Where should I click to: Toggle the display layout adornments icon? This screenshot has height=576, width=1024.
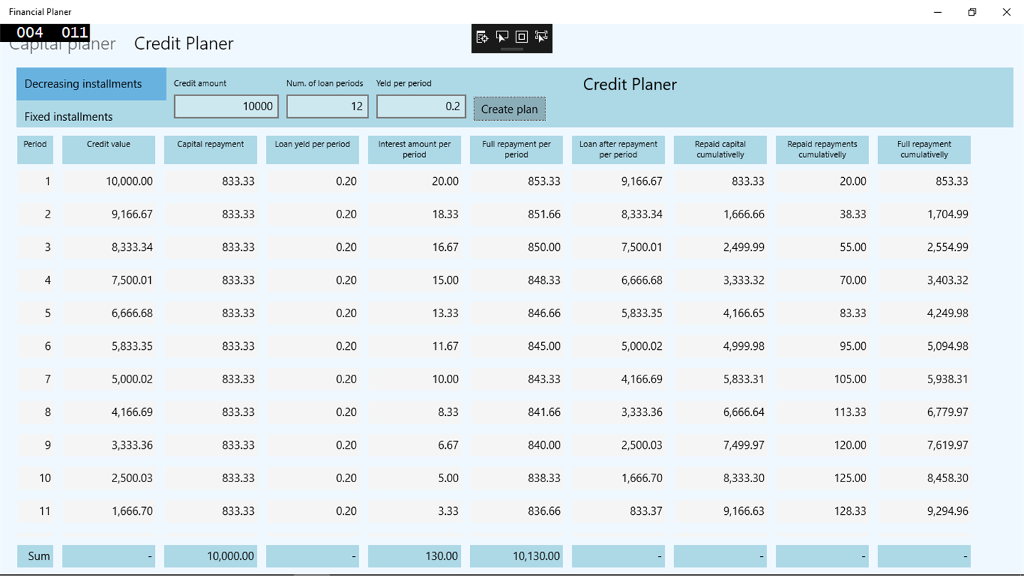(x=521, y=37)
